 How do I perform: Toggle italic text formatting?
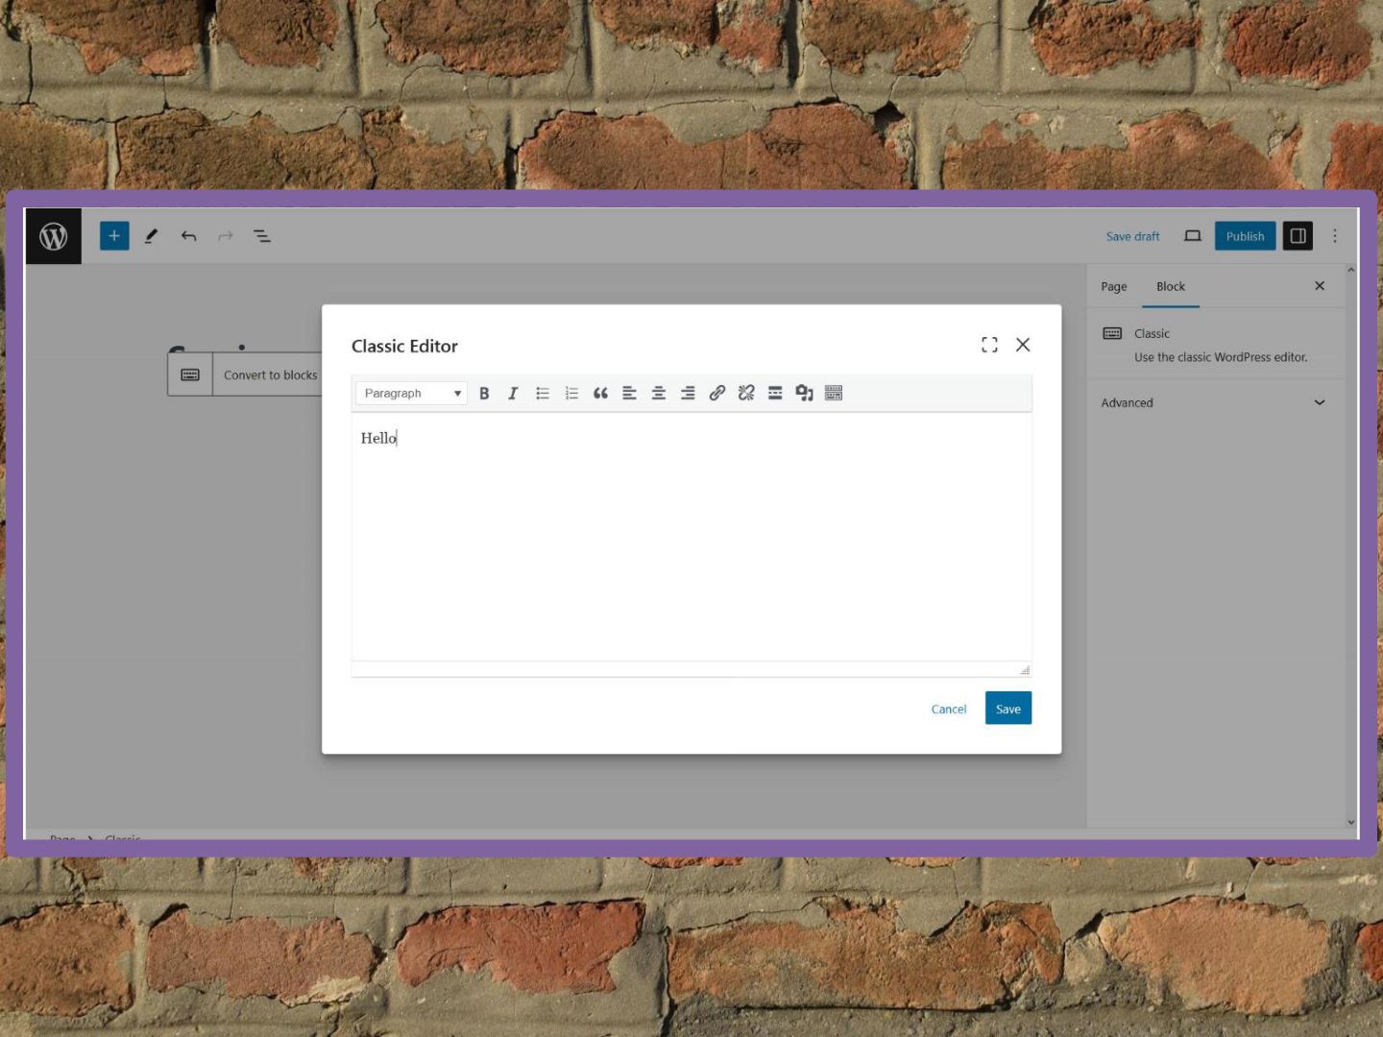click(x=513, y=394)
